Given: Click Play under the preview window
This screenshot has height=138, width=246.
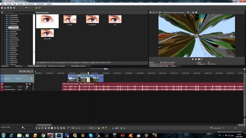Looking at the screenshot, I should click(193, 59).
